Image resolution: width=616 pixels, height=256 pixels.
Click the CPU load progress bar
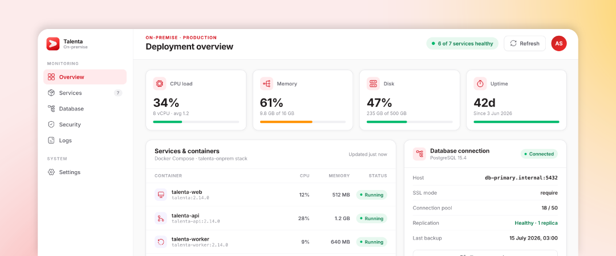[x=196, y=122]
